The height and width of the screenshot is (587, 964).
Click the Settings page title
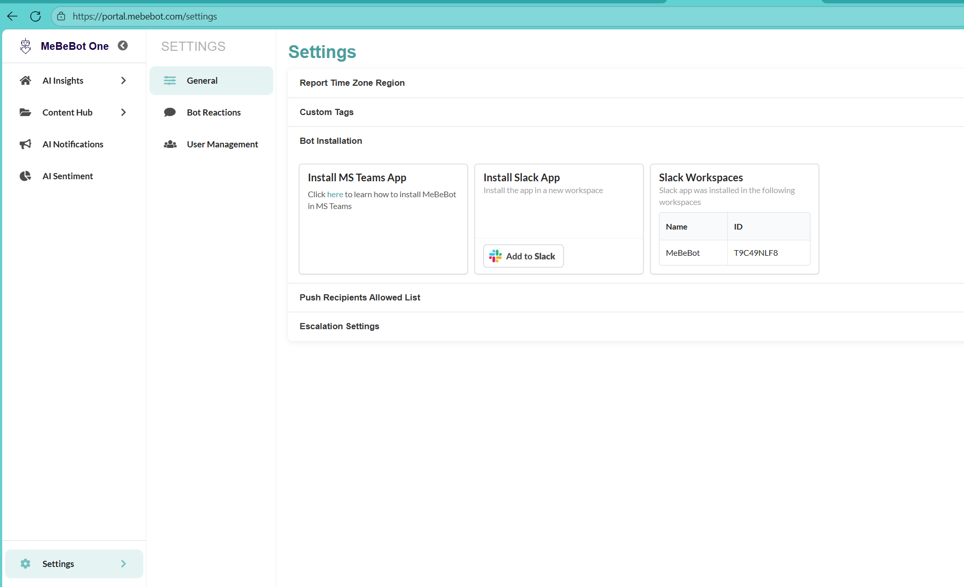(322, 52)
